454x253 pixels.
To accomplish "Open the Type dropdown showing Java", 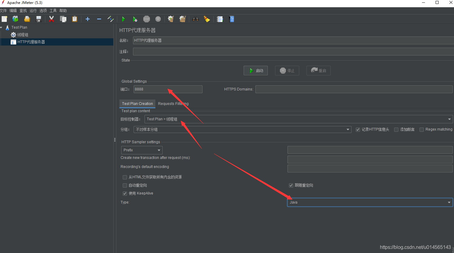I will 370,202.
